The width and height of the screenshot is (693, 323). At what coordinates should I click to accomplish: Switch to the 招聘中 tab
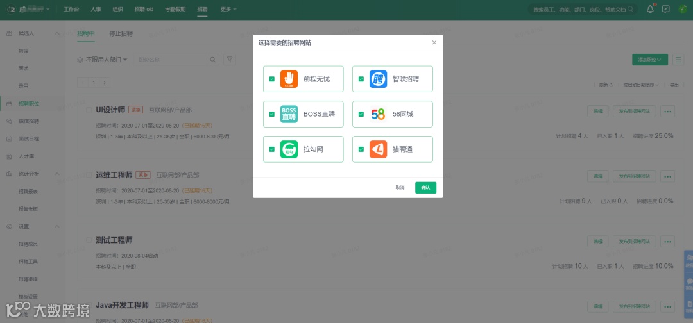86,33
